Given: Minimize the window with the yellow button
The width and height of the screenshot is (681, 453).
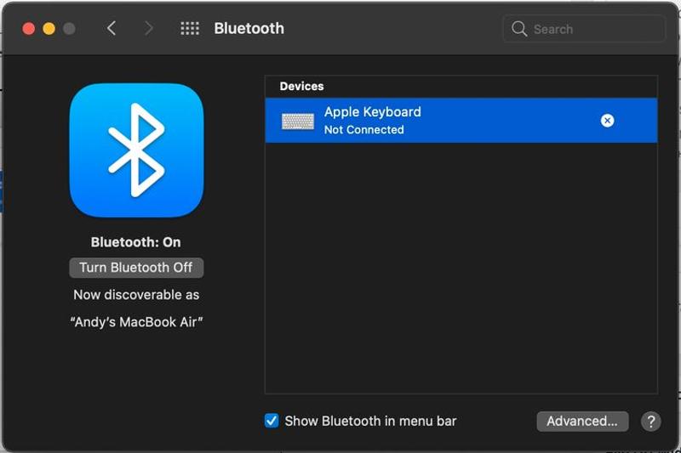Looking at the screenshot, I should point(49,29).
